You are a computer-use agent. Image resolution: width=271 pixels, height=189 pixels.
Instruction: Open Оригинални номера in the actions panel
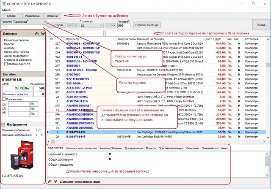[17, 52]
